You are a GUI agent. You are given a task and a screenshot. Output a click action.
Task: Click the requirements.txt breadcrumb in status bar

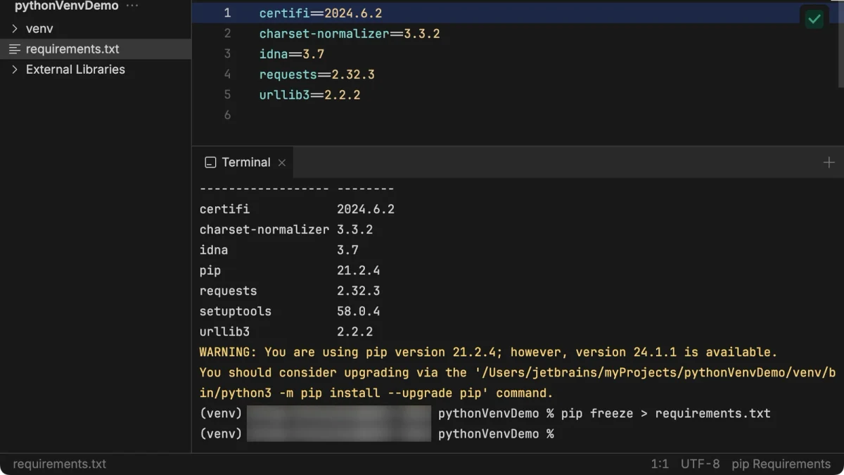click(x=60, y=464)
